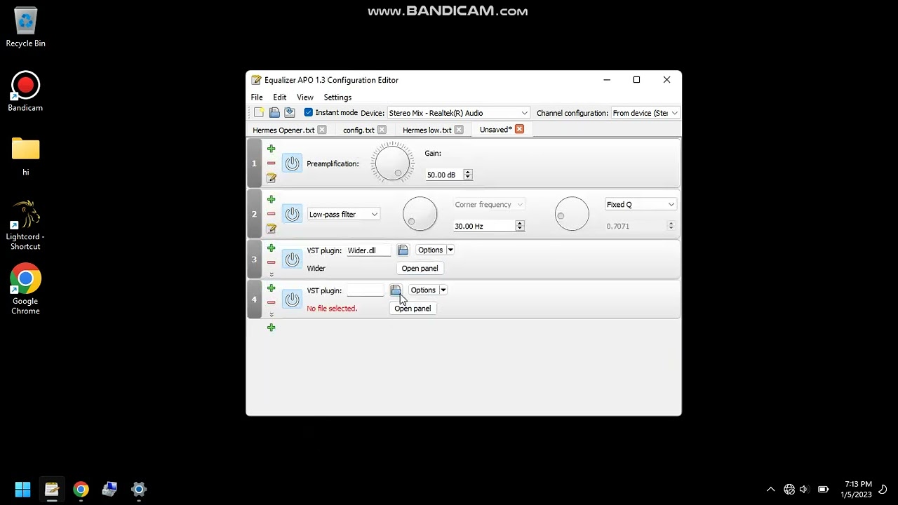Image resolution: width=898 pixels, height=505 pixels.
Task: Click the low-pass frequency dial
Action: pyautogui.click(x=420, y=214)
